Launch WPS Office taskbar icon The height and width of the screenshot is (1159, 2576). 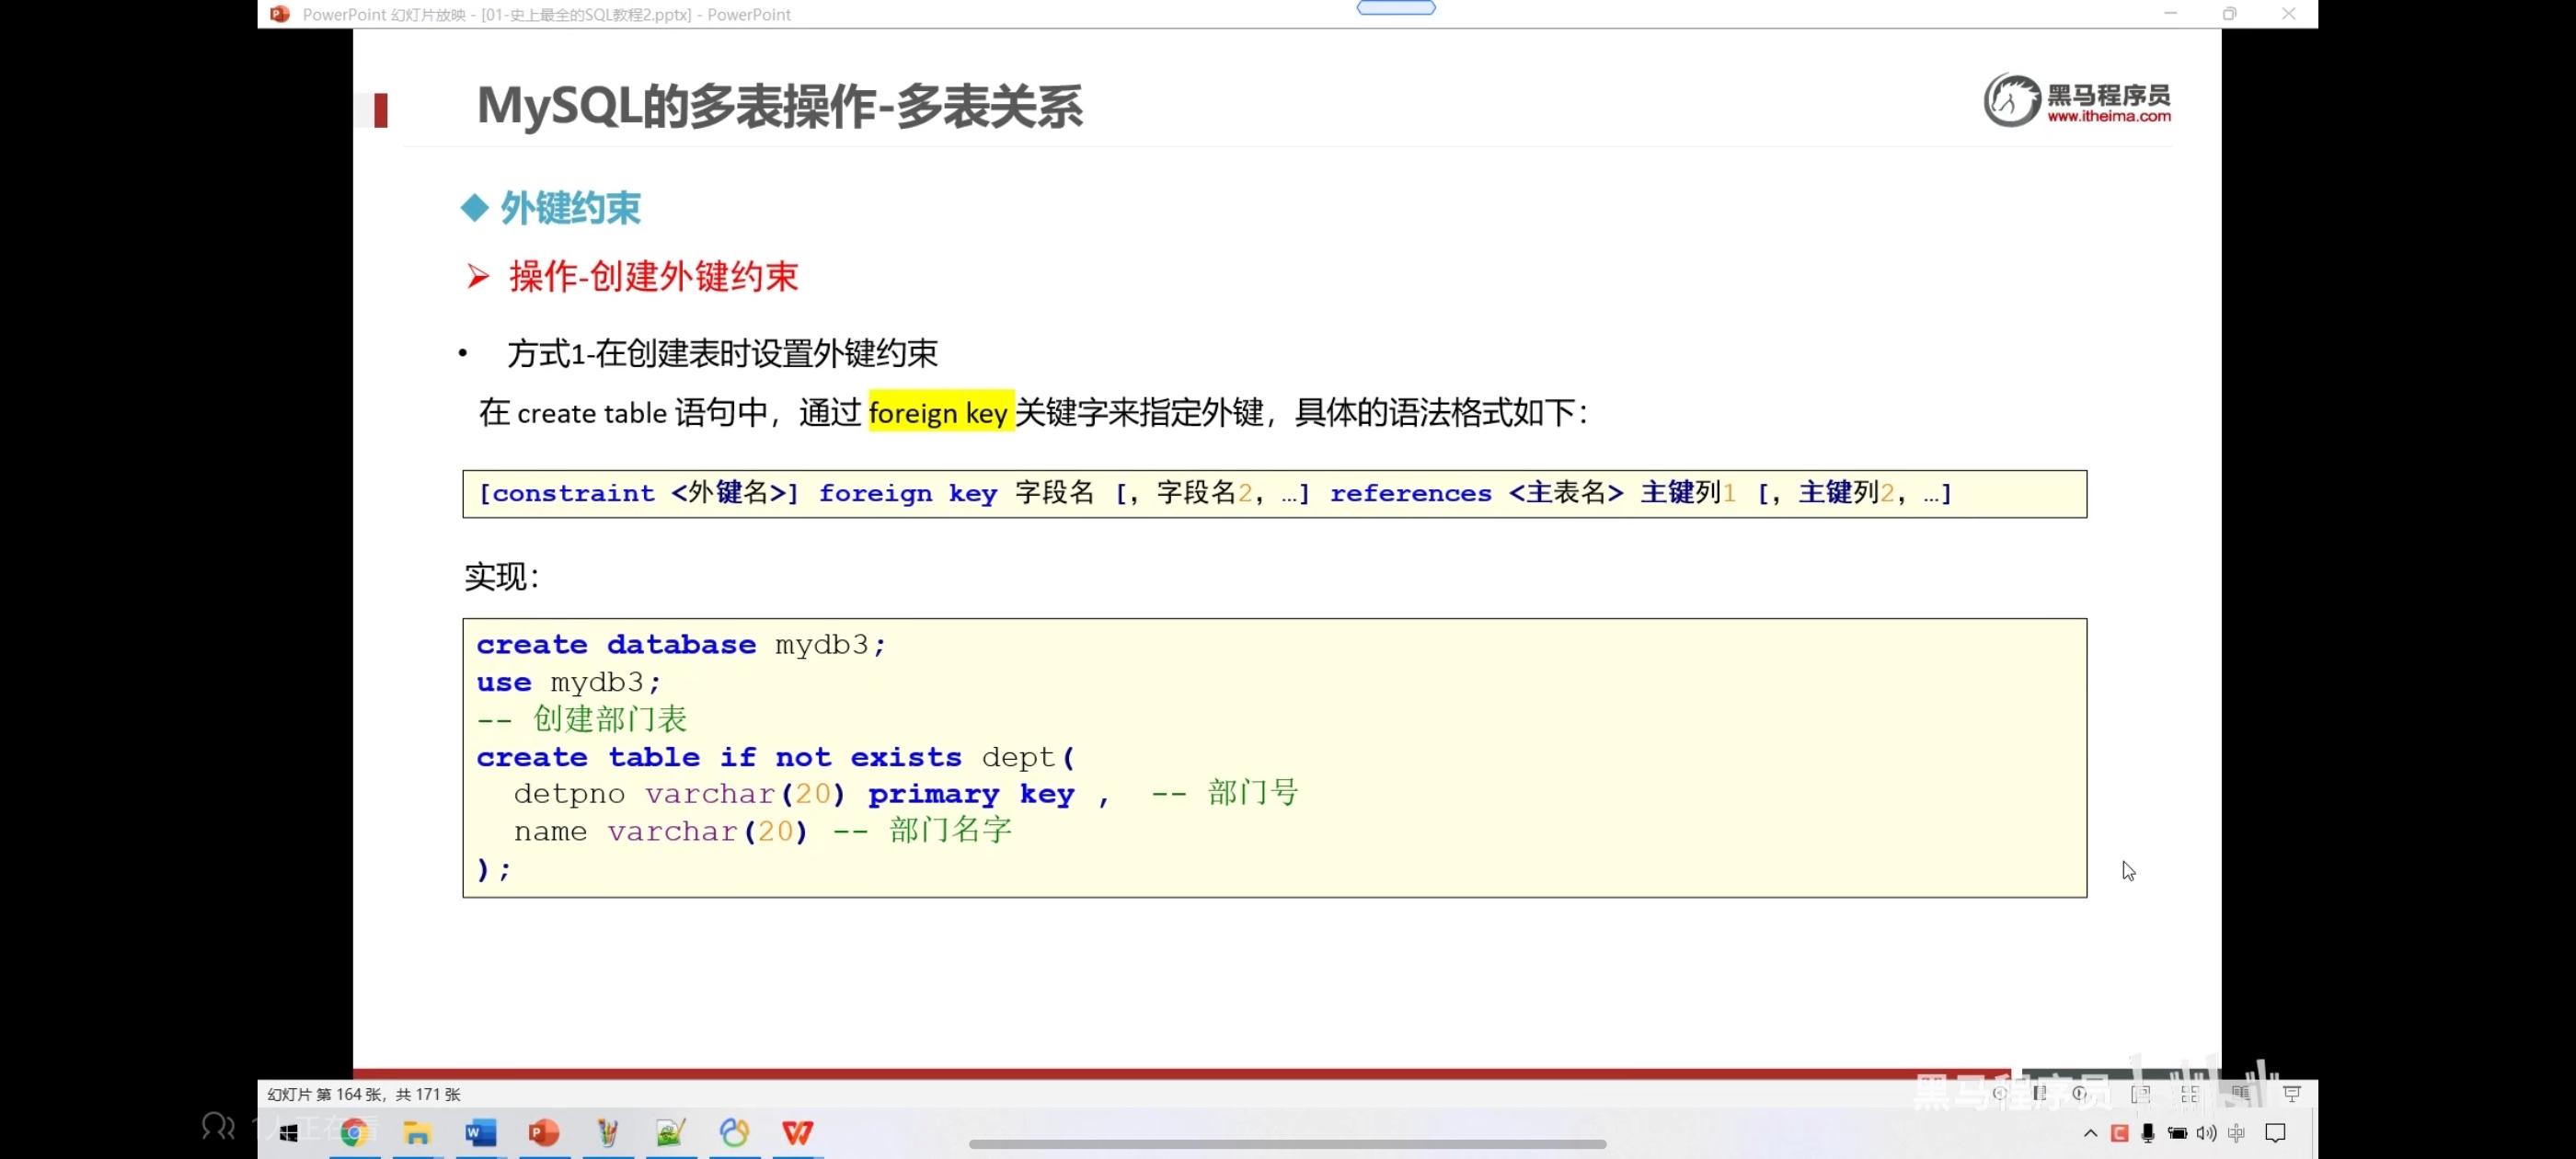click(x=797, y=1132)
